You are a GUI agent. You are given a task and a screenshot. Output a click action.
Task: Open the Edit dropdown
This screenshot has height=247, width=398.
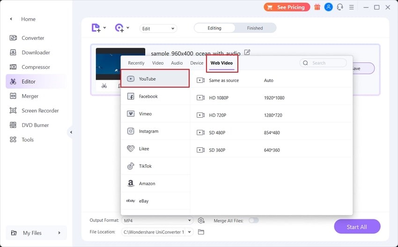158,29
